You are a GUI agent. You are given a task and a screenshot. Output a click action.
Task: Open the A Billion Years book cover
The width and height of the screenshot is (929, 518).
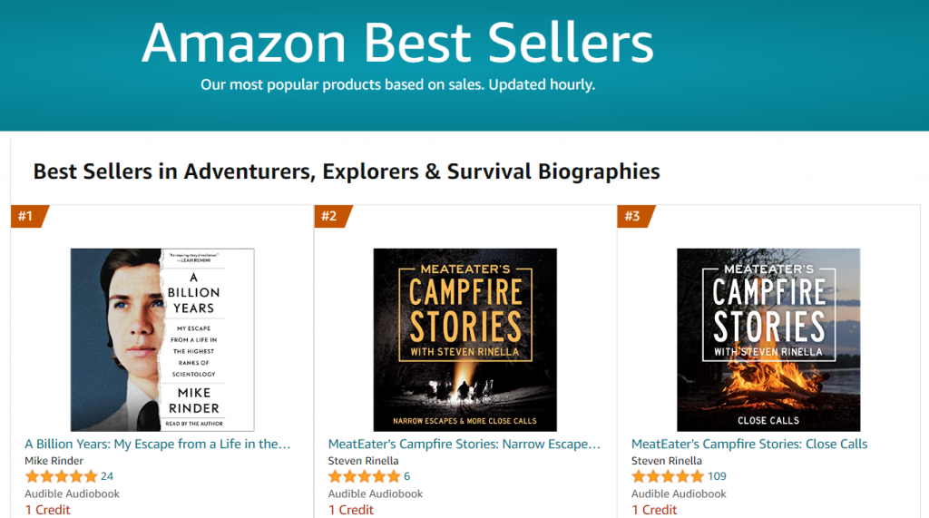point(162,339)
